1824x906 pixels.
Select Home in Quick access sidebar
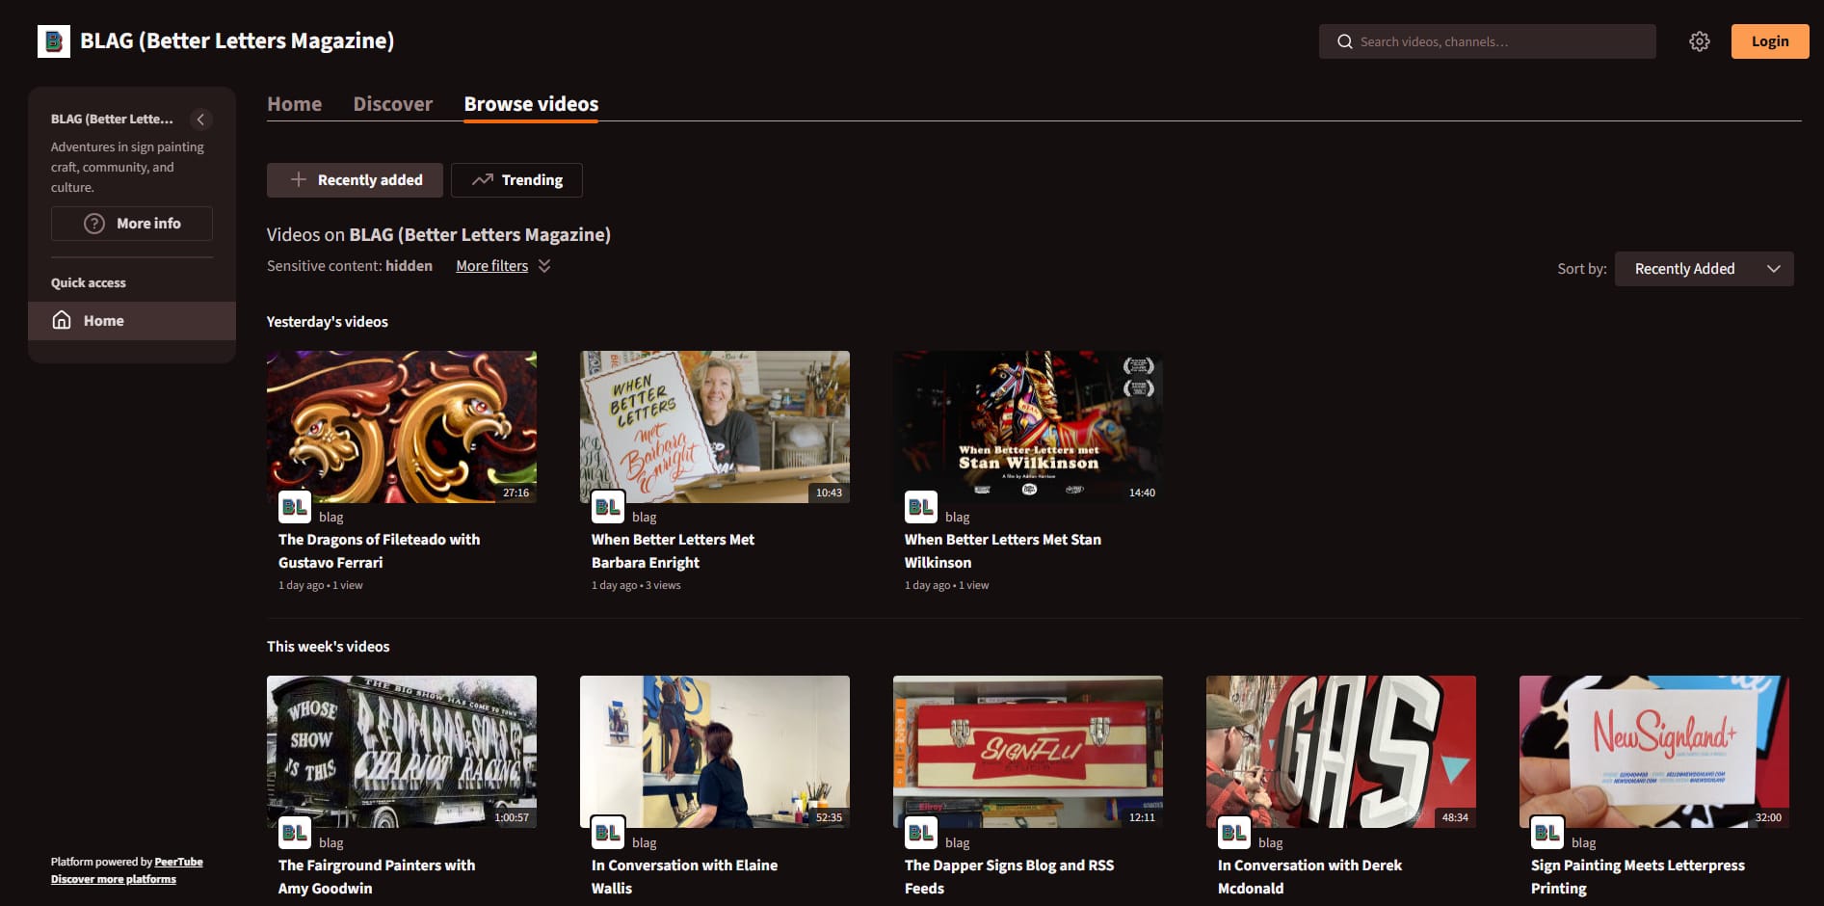pos(132,321)
